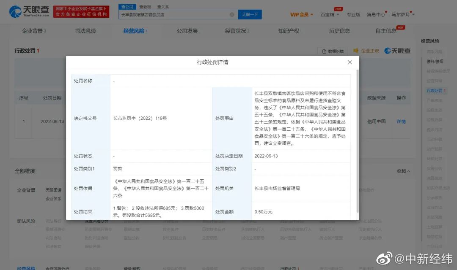Click the 天眼查 logo in header
The height and width of the screenshot is (270, 457).
29,11
